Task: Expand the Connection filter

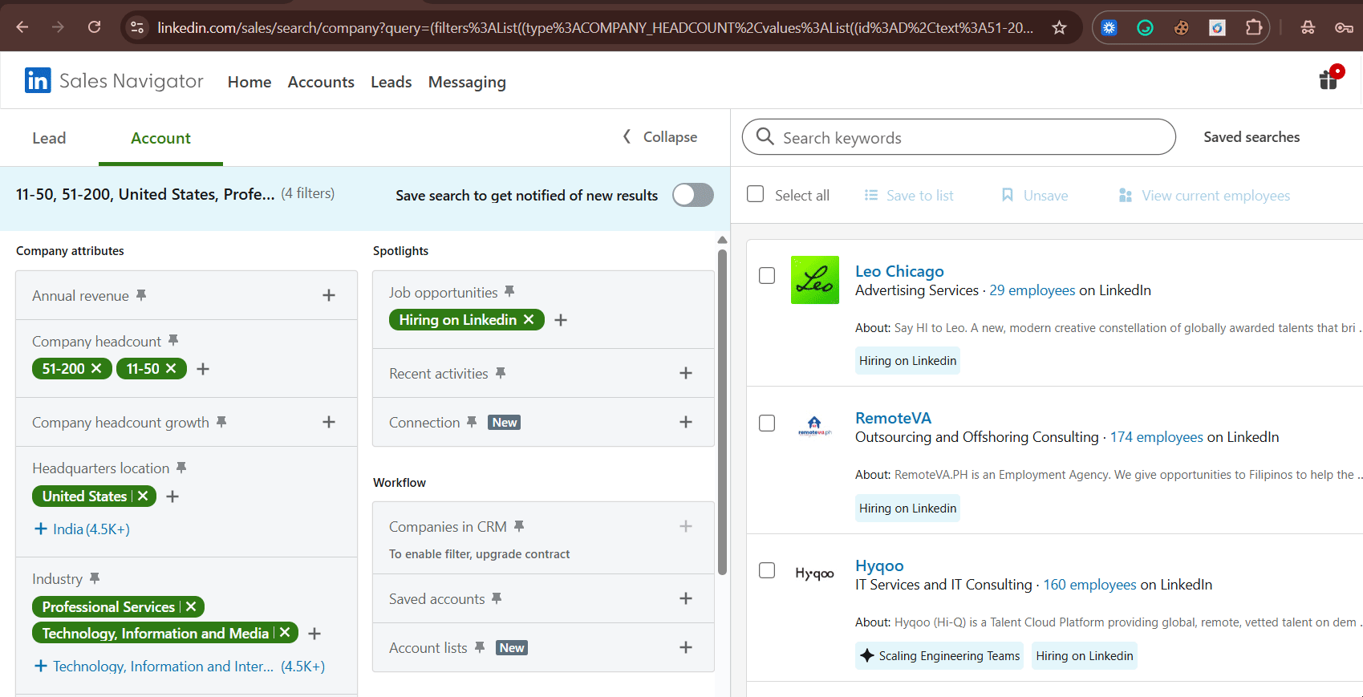Action: pos(686,422)
